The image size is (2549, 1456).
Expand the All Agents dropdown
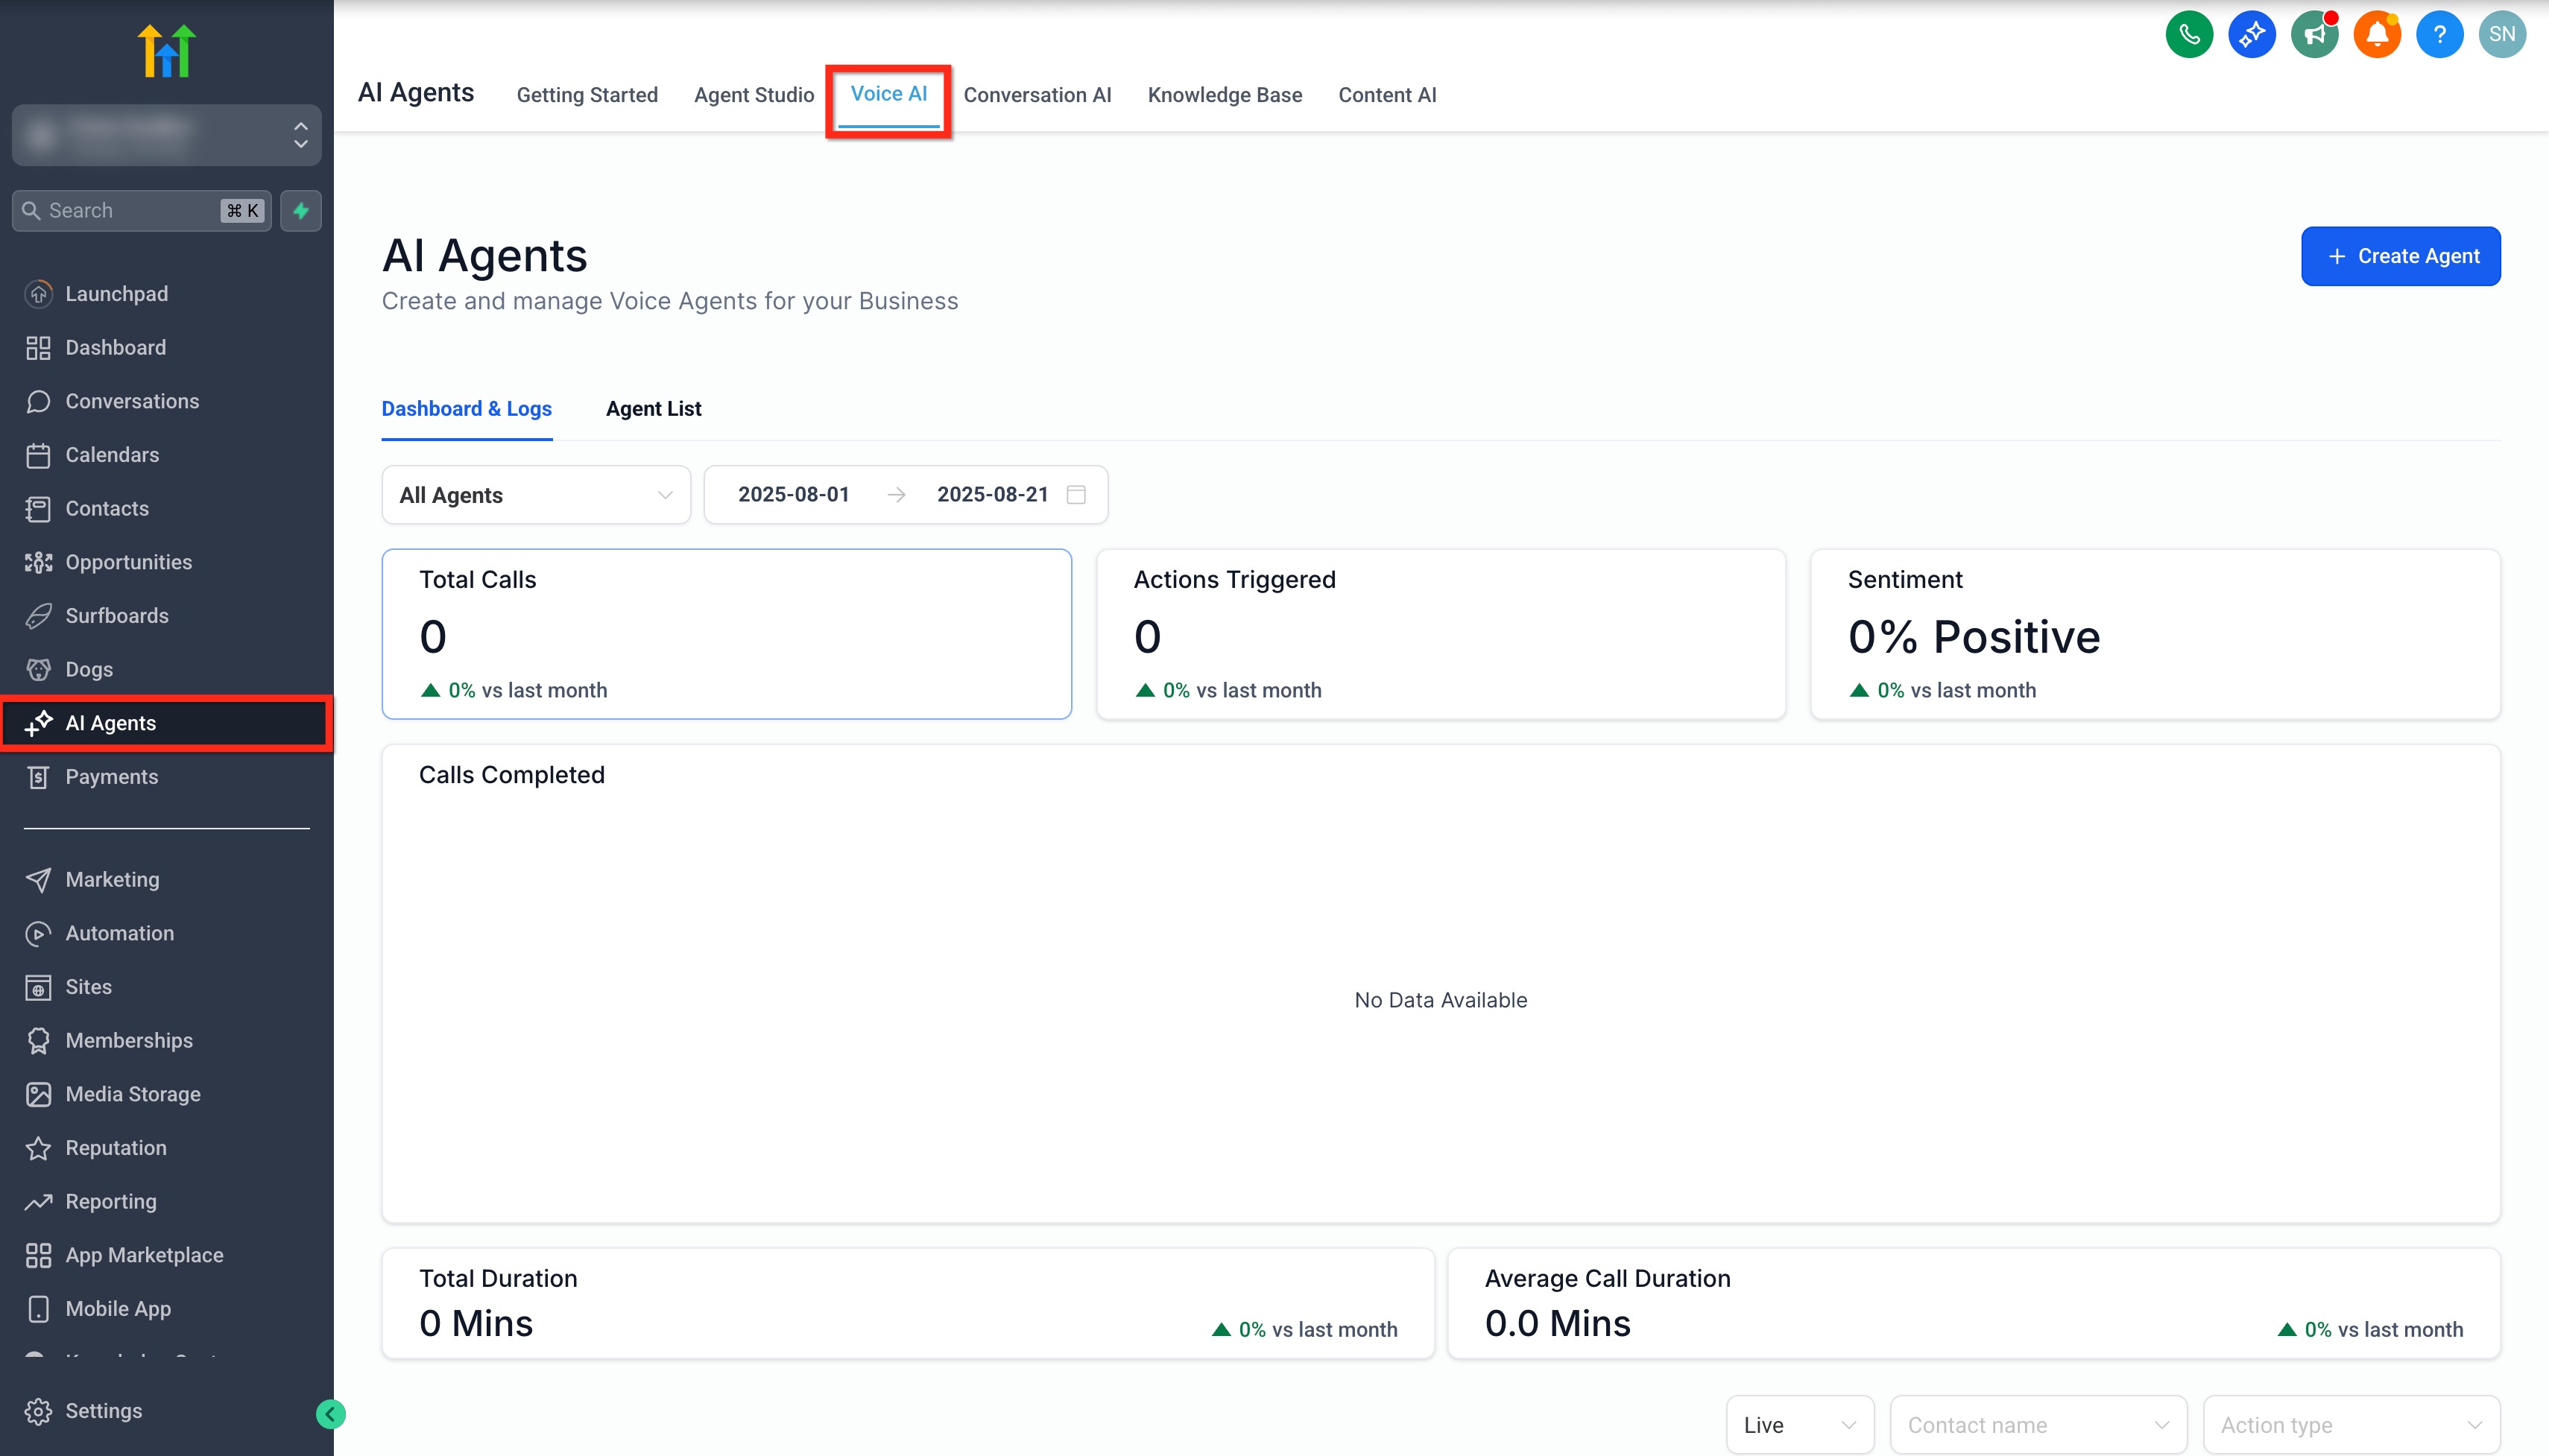click(536, 495)
